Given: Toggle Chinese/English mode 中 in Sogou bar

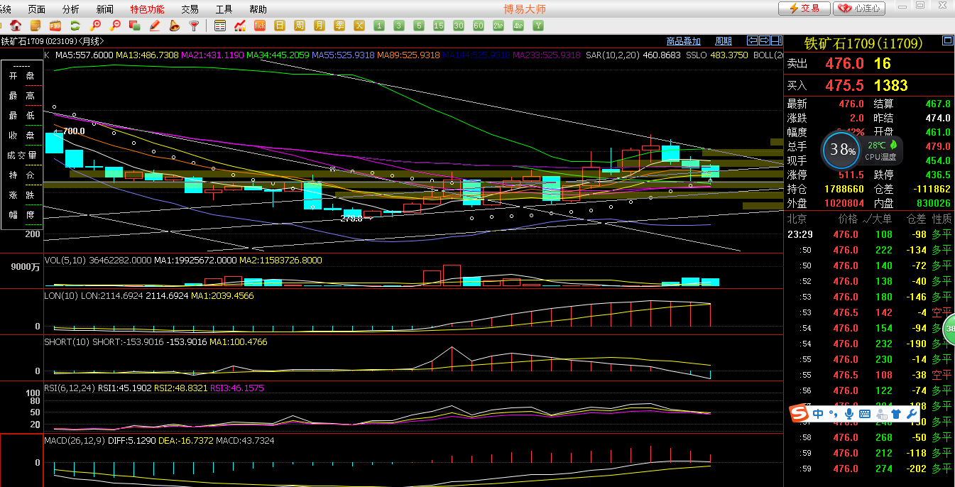Looking at the screenshot, I should point(819,413).
